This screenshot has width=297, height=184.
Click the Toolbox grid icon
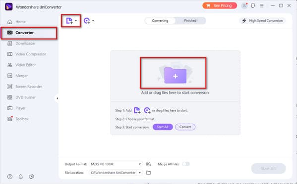(10, 119)
